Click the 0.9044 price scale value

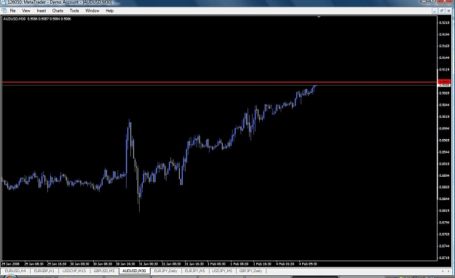coord(444,105)
